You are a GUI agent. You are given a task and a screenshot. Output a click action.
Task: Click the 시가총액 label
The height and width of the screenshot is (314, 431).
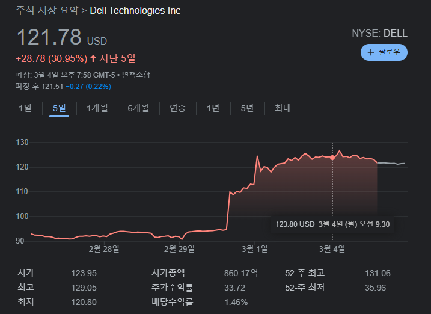(x=168, y=272)
